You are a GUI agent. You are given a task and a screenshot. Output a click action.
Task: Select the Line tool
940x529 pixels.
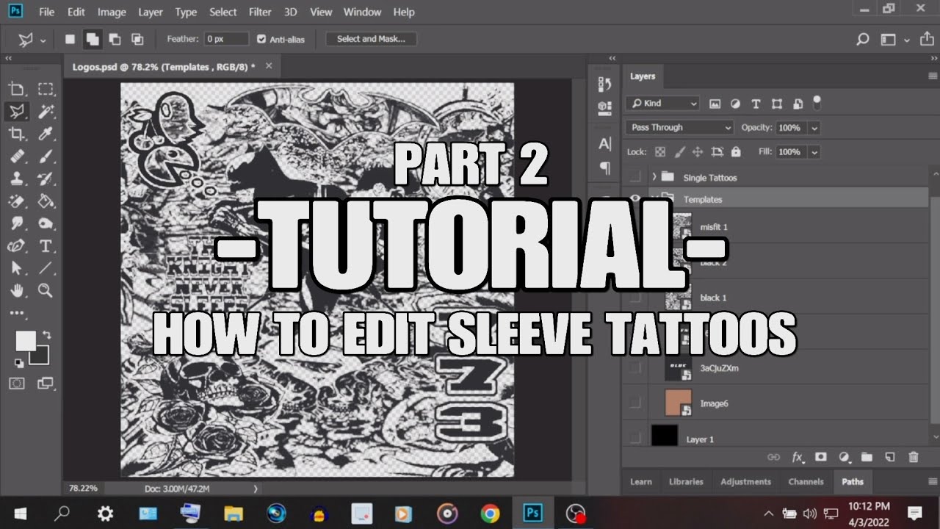46,268
